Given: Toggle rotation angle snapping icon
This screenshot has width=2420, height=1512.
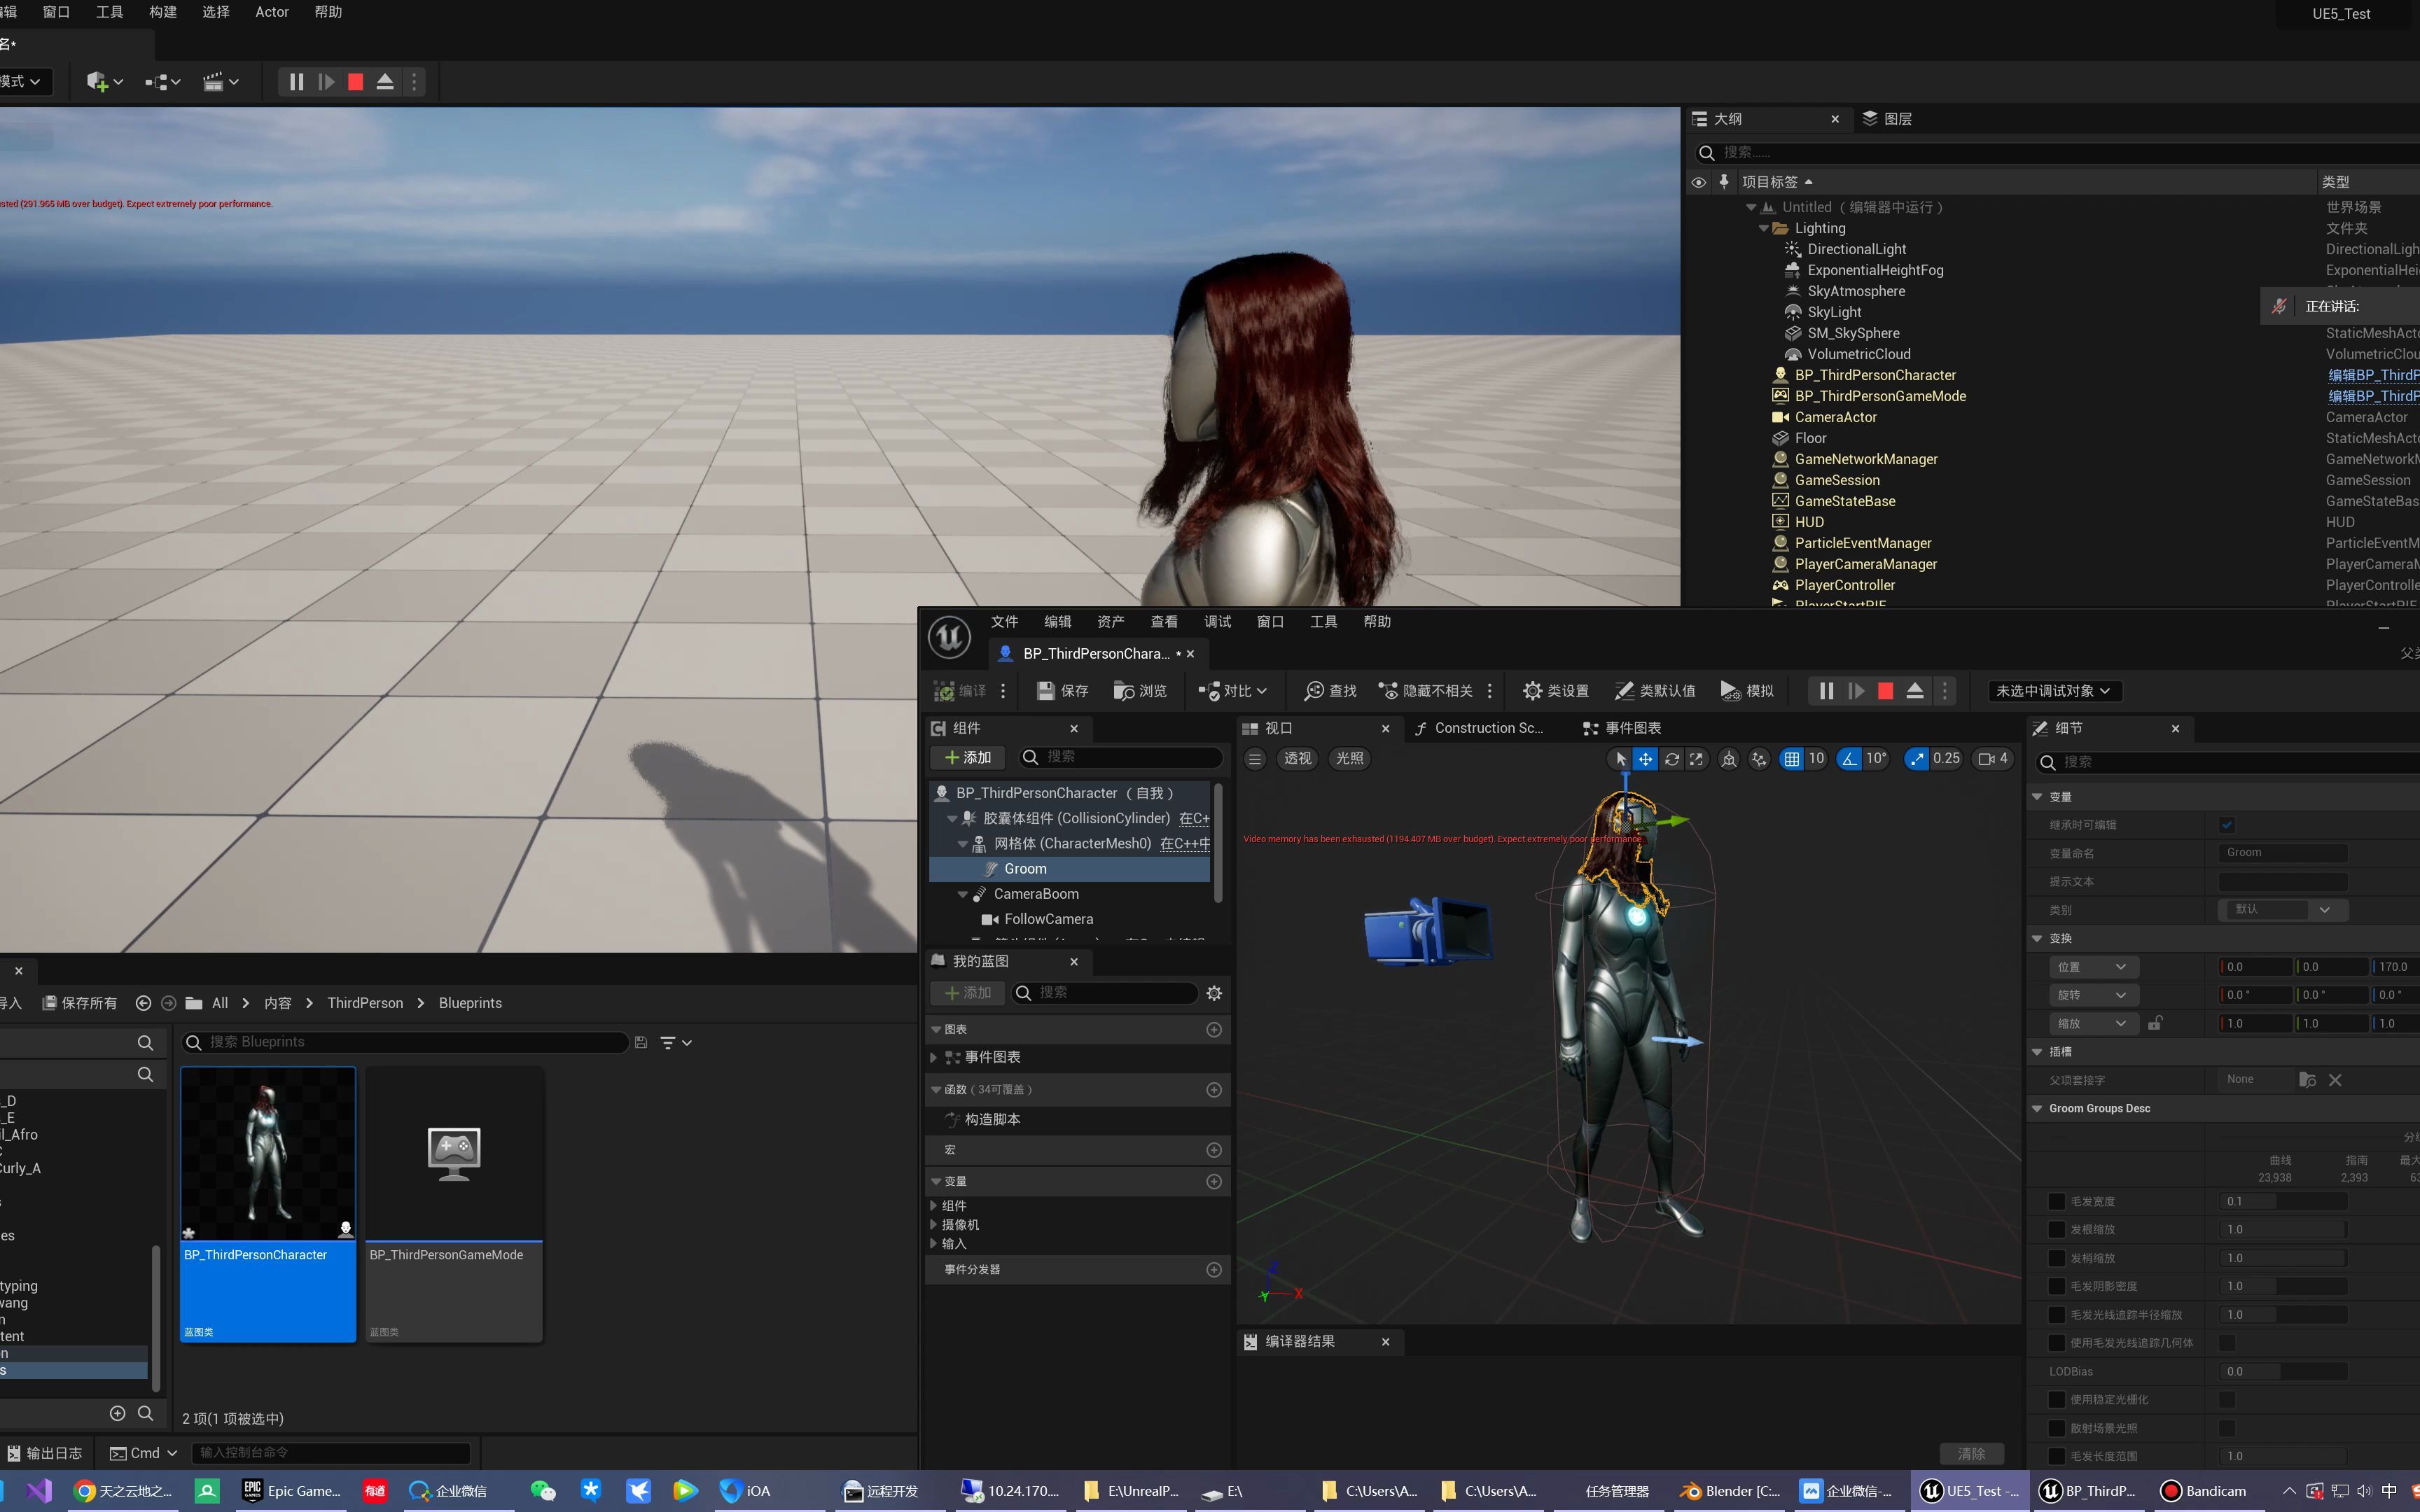Looking at the screenshot, I should click(1850, 759).
